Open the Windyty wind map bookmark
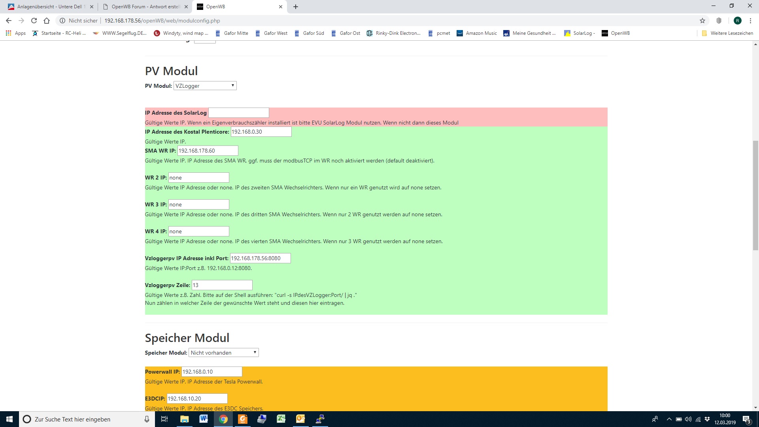This screenshot has width=759, height=427. click(x=181, y=33)
